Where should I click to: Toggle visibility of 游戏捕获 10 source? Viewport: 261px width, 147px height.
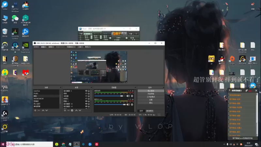coord(86,104)
